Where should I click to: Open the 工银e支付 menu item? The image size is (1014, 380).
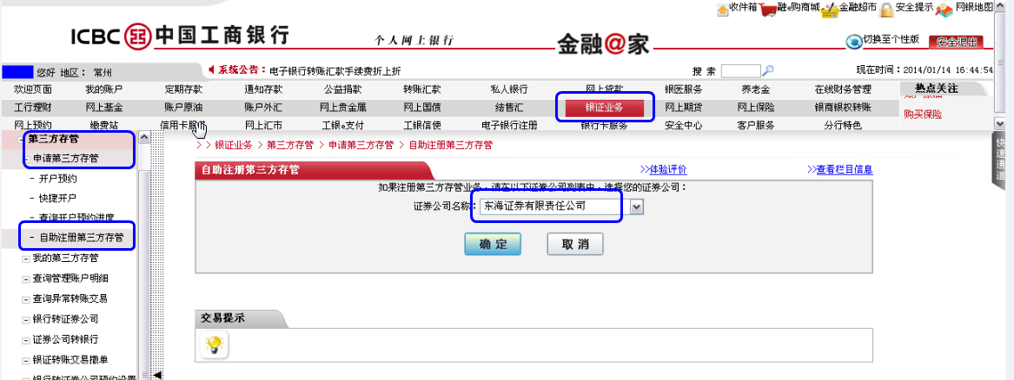(x=342, y=125)
